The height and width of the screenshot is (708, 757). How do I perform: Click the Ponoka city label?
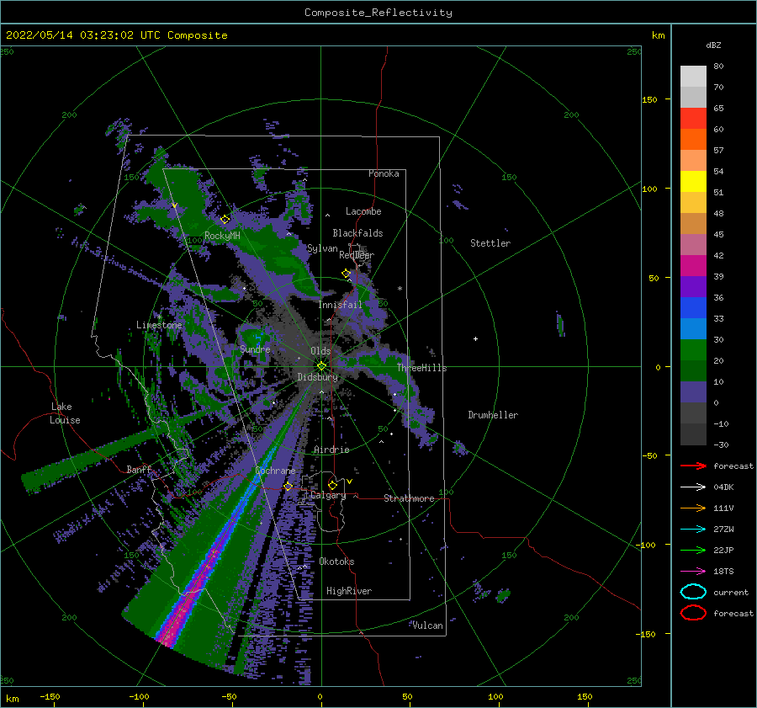[x=384, y=173]
